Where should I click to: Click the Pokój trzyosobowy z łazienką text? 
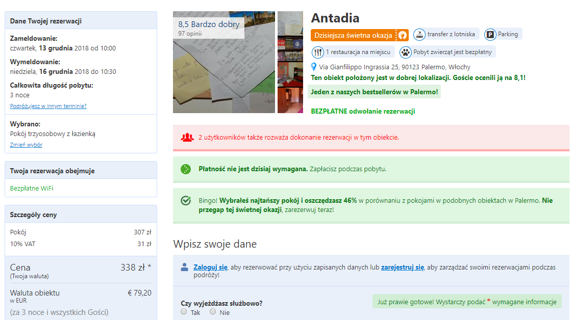pyautogui.click(x=53, y=134)
